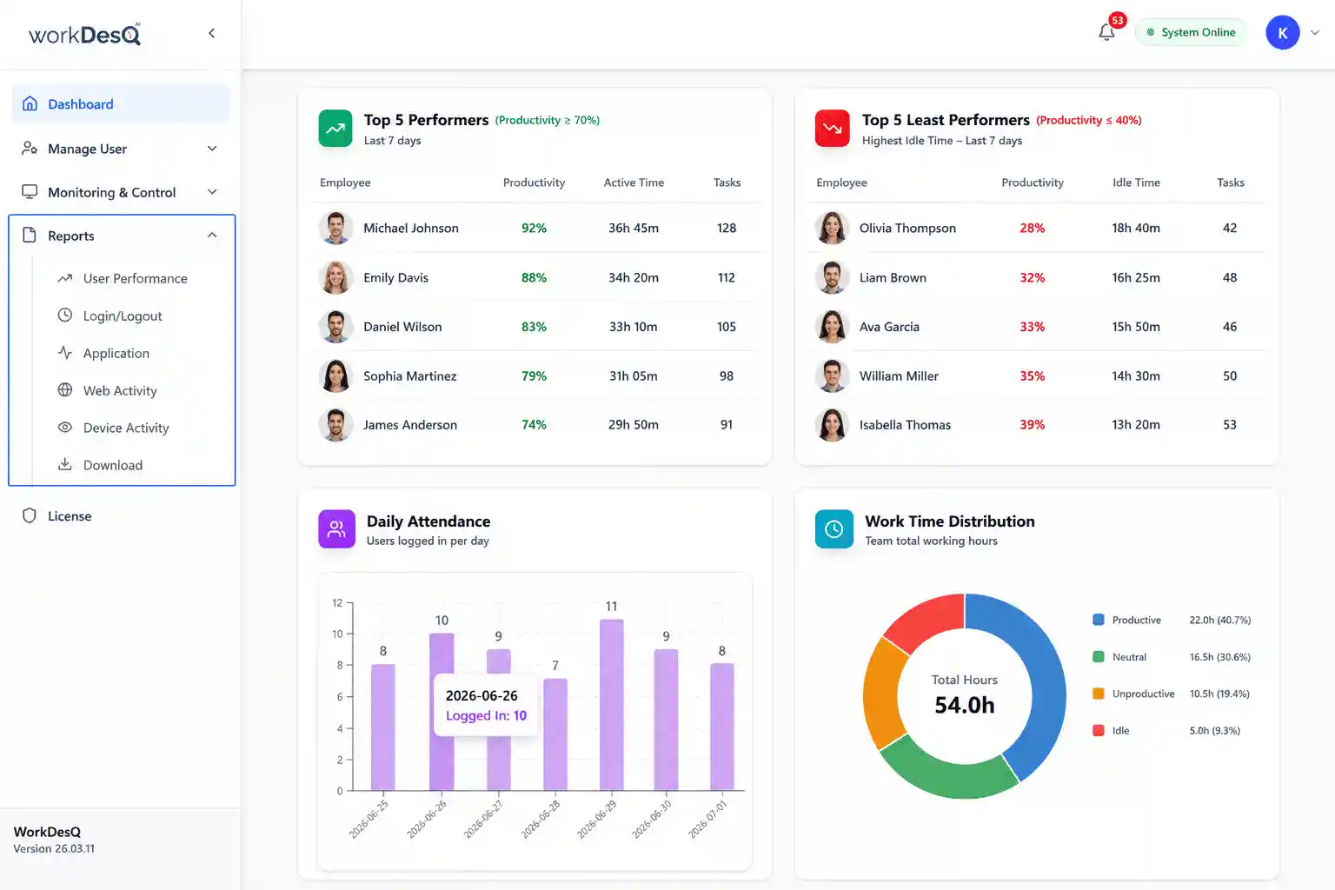Viewport: 1335px width, 890px height.
Task: Click the Monitoring & Control monitor icon
Action: (30, 191)
